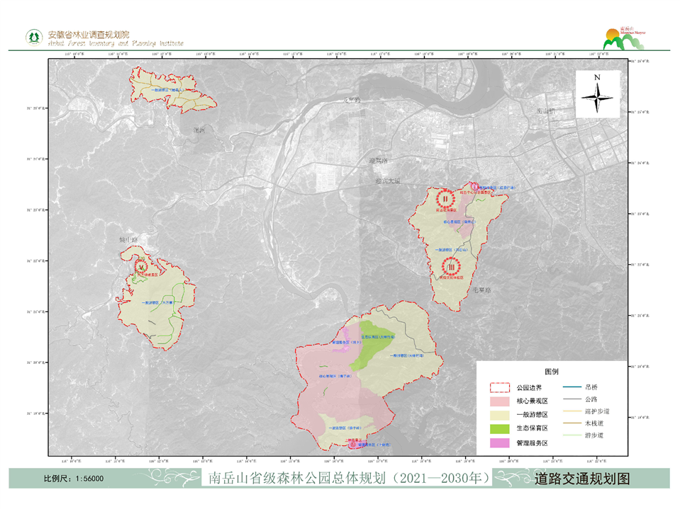The image size is (680, 509).
Task: Click the 道路交通规划图 title text
Action: 581,479
